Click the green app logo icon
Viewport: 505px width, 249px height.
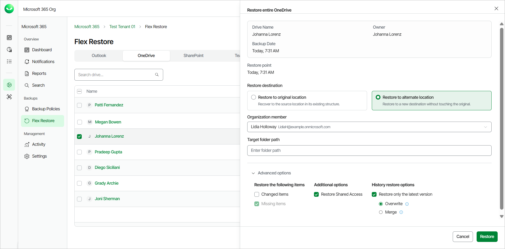click(9, 9)
